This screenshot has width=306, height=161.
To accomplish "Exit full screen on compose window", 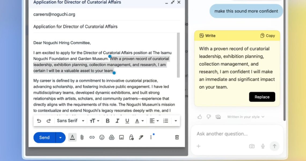I will pyautogui.click(x=173, y=2).
